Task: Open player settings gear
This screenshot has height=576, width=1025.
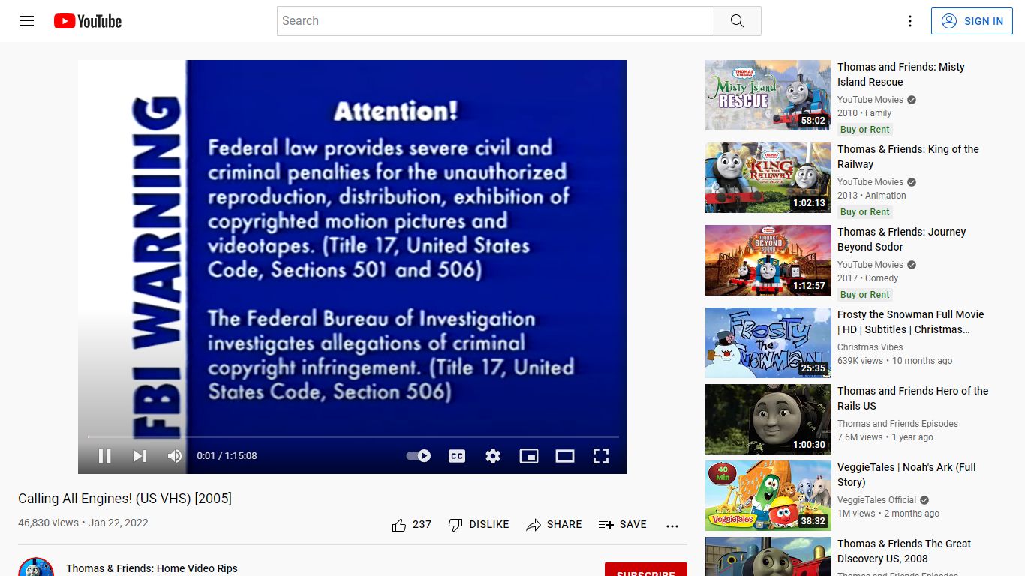Action: coord(493,455)
